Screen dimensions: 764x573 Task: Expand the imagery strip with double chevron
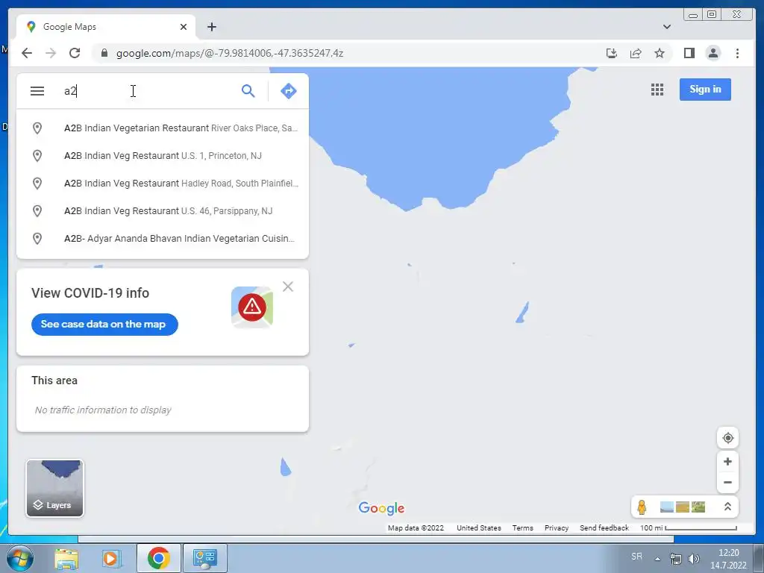pos(727,507)
